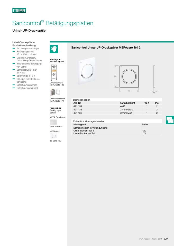Select article number 421 135 Chrom Glanz

pyautogui.click(x=78, y=109)
